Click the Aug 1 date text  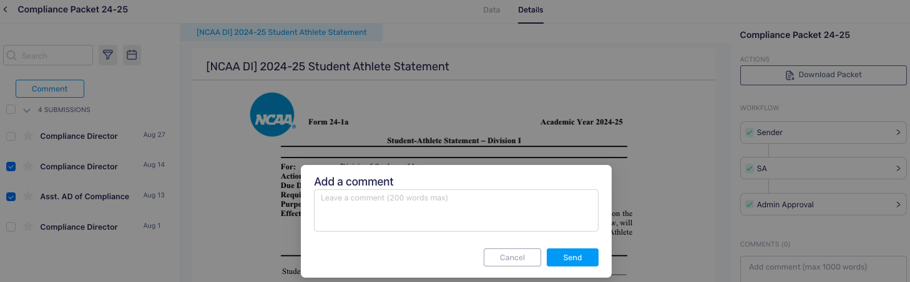pyautogui.click(x=152, y=225)
